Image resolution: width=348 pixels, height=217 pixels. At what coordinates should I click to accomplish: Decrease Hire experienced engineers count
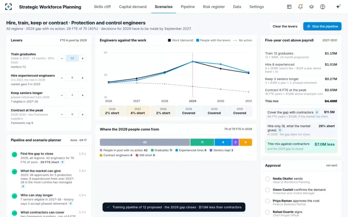coord(62,78)
